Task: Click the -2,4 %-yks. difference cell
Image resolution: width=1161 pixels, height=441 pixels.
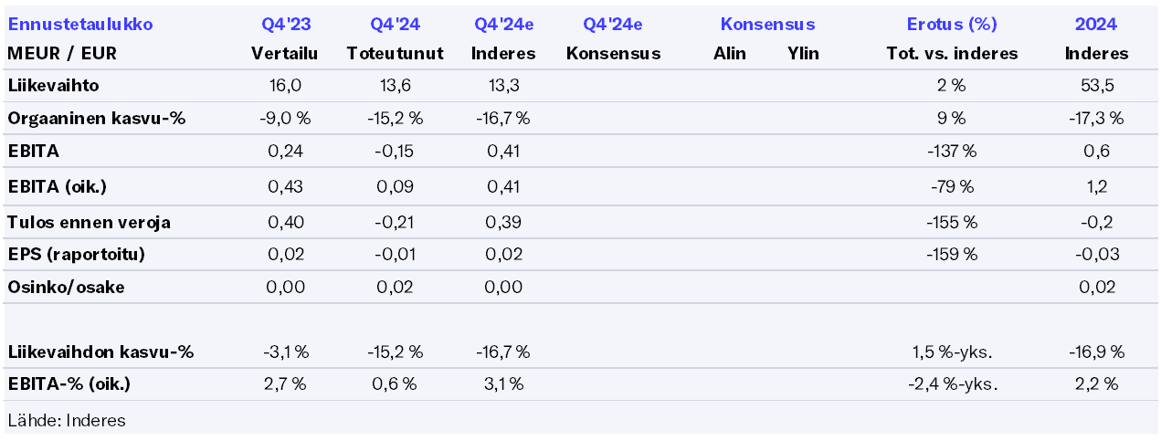Action: point(951,384)
